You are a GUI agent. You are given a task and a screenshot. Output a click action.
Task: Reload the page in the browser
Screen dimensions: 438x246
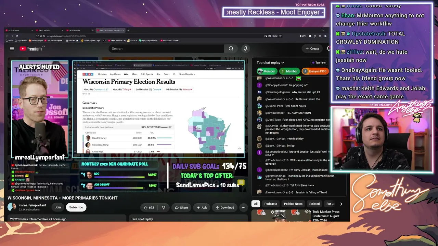point(17,36)
